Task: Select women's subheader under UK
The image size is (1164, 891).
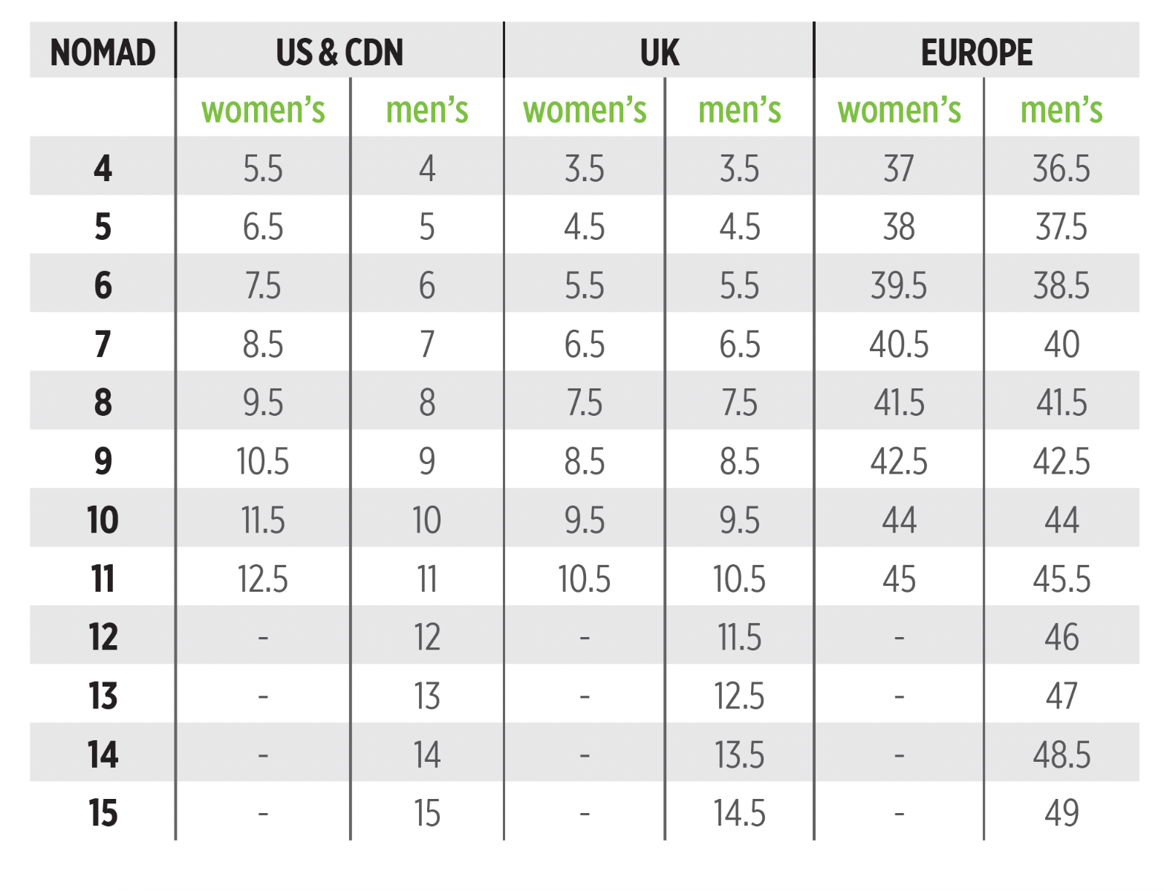Action: click(x=585, y=110)
